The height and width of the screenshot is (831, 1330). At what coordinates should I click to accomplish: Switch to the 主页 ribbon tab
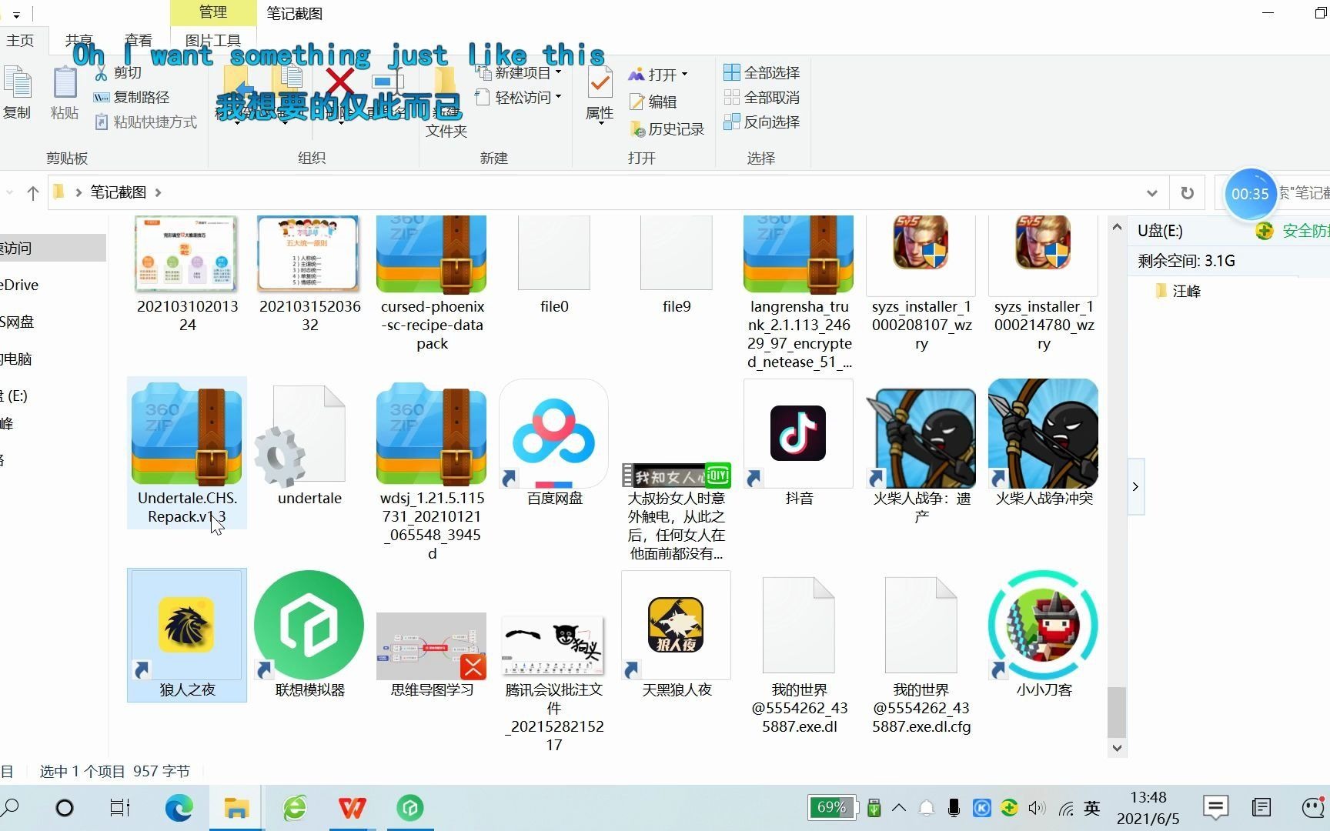[20, 40]
